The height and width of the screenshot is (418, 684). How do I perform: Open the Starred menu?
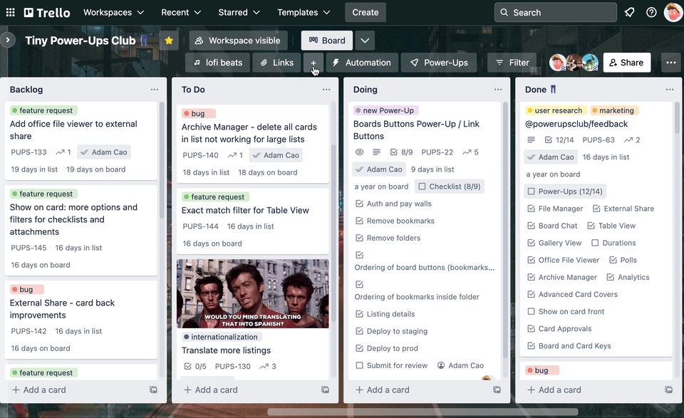[x=239, y=12]
